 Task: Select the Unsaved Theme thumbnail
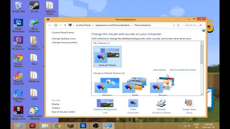coord(107,57)
